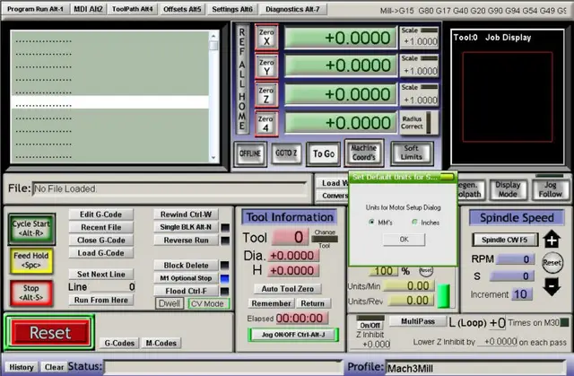Toggle the Soft Limits button
Image resolution: width=574 pixels, height=376 pixels.
click(412, 153)
